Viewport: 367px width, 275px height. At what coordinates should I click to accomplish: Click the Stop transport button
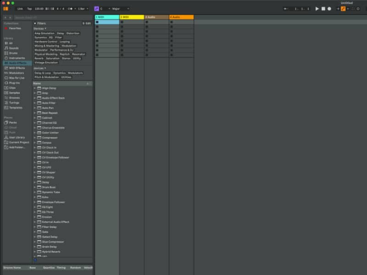[323, 9]
